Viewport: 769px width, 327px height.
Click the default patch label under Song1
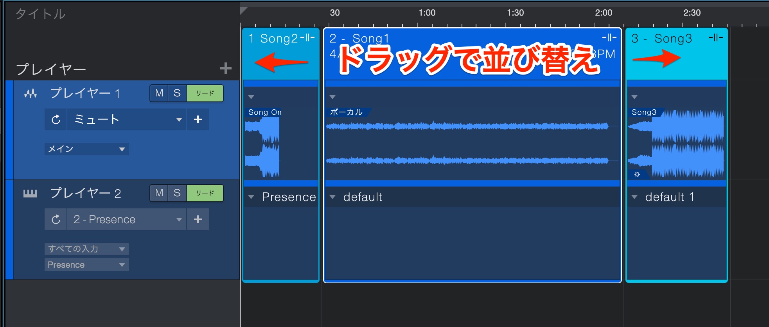click(x=363, y=197)
